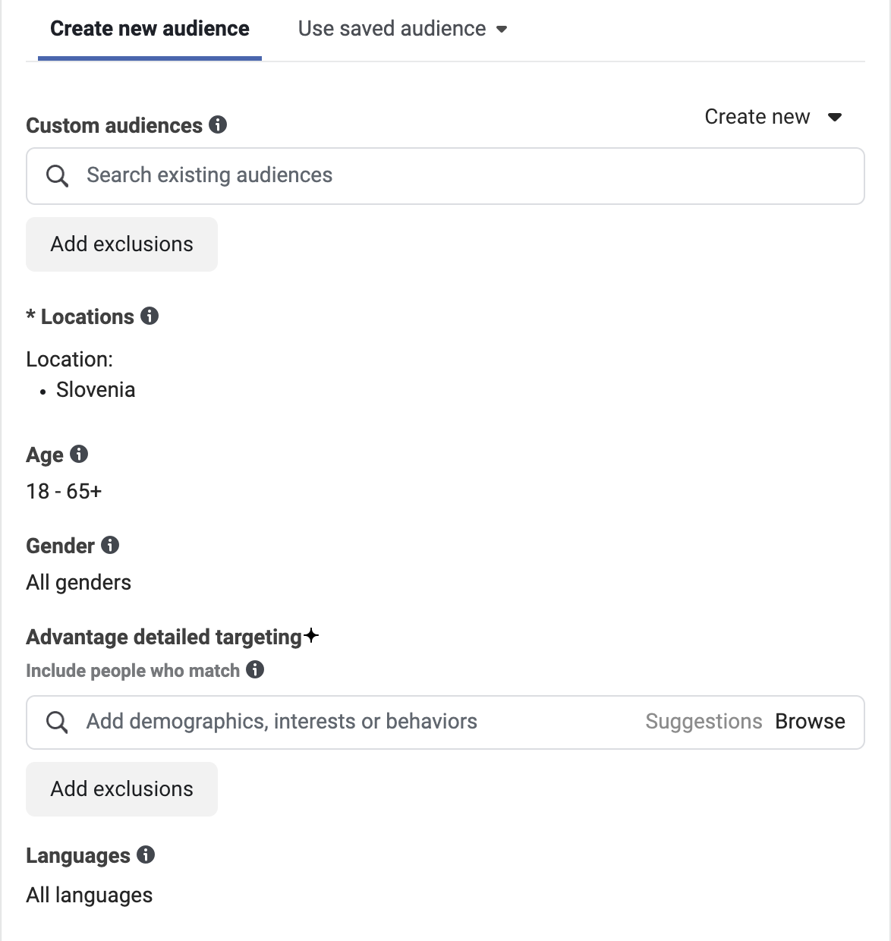Click the Gender info icon

click(110, 545)
